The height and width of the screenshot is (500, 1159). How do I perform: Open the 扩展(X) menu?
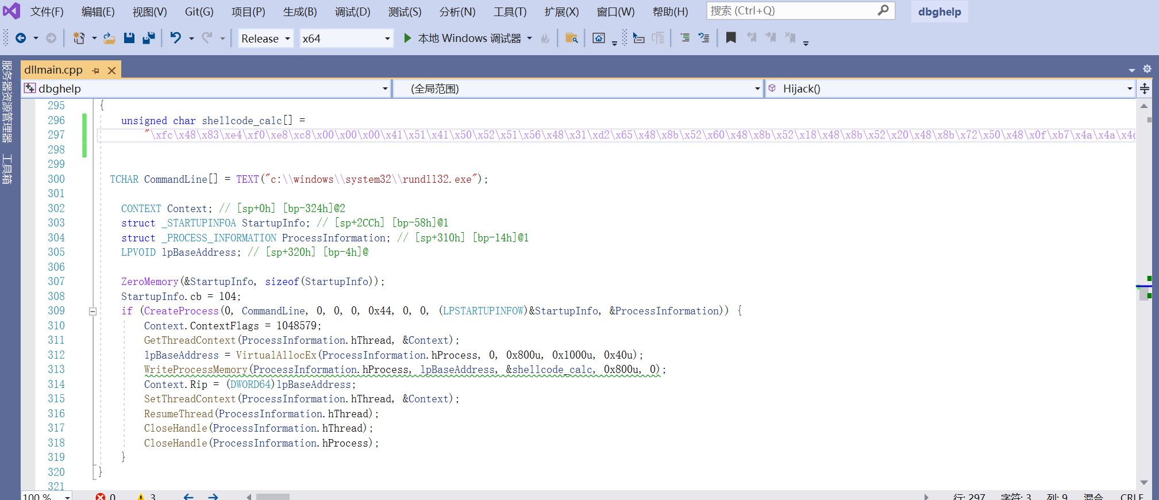click(x=561, y=11)
